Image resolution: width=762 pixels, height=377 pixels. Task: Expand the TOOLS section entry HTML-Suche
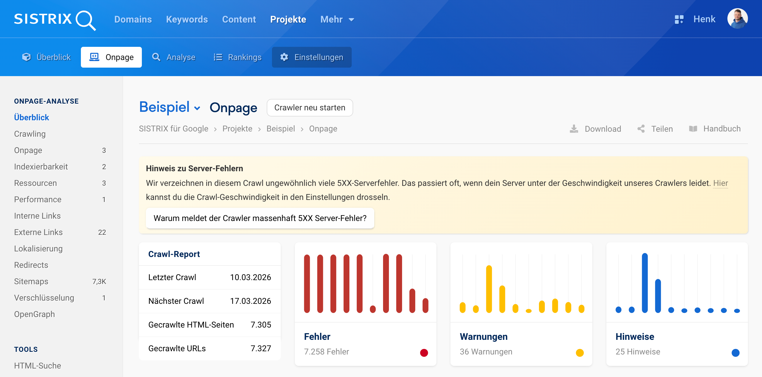tap(38, 366)
